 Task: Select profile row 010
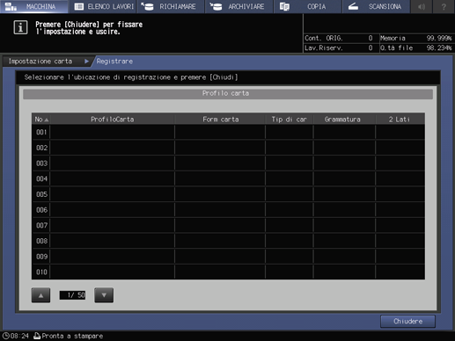(x=228, y=272)
